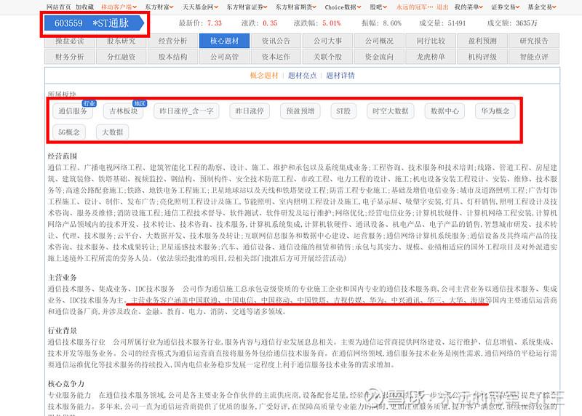Open the 经营分析 tab

point(172,41)
